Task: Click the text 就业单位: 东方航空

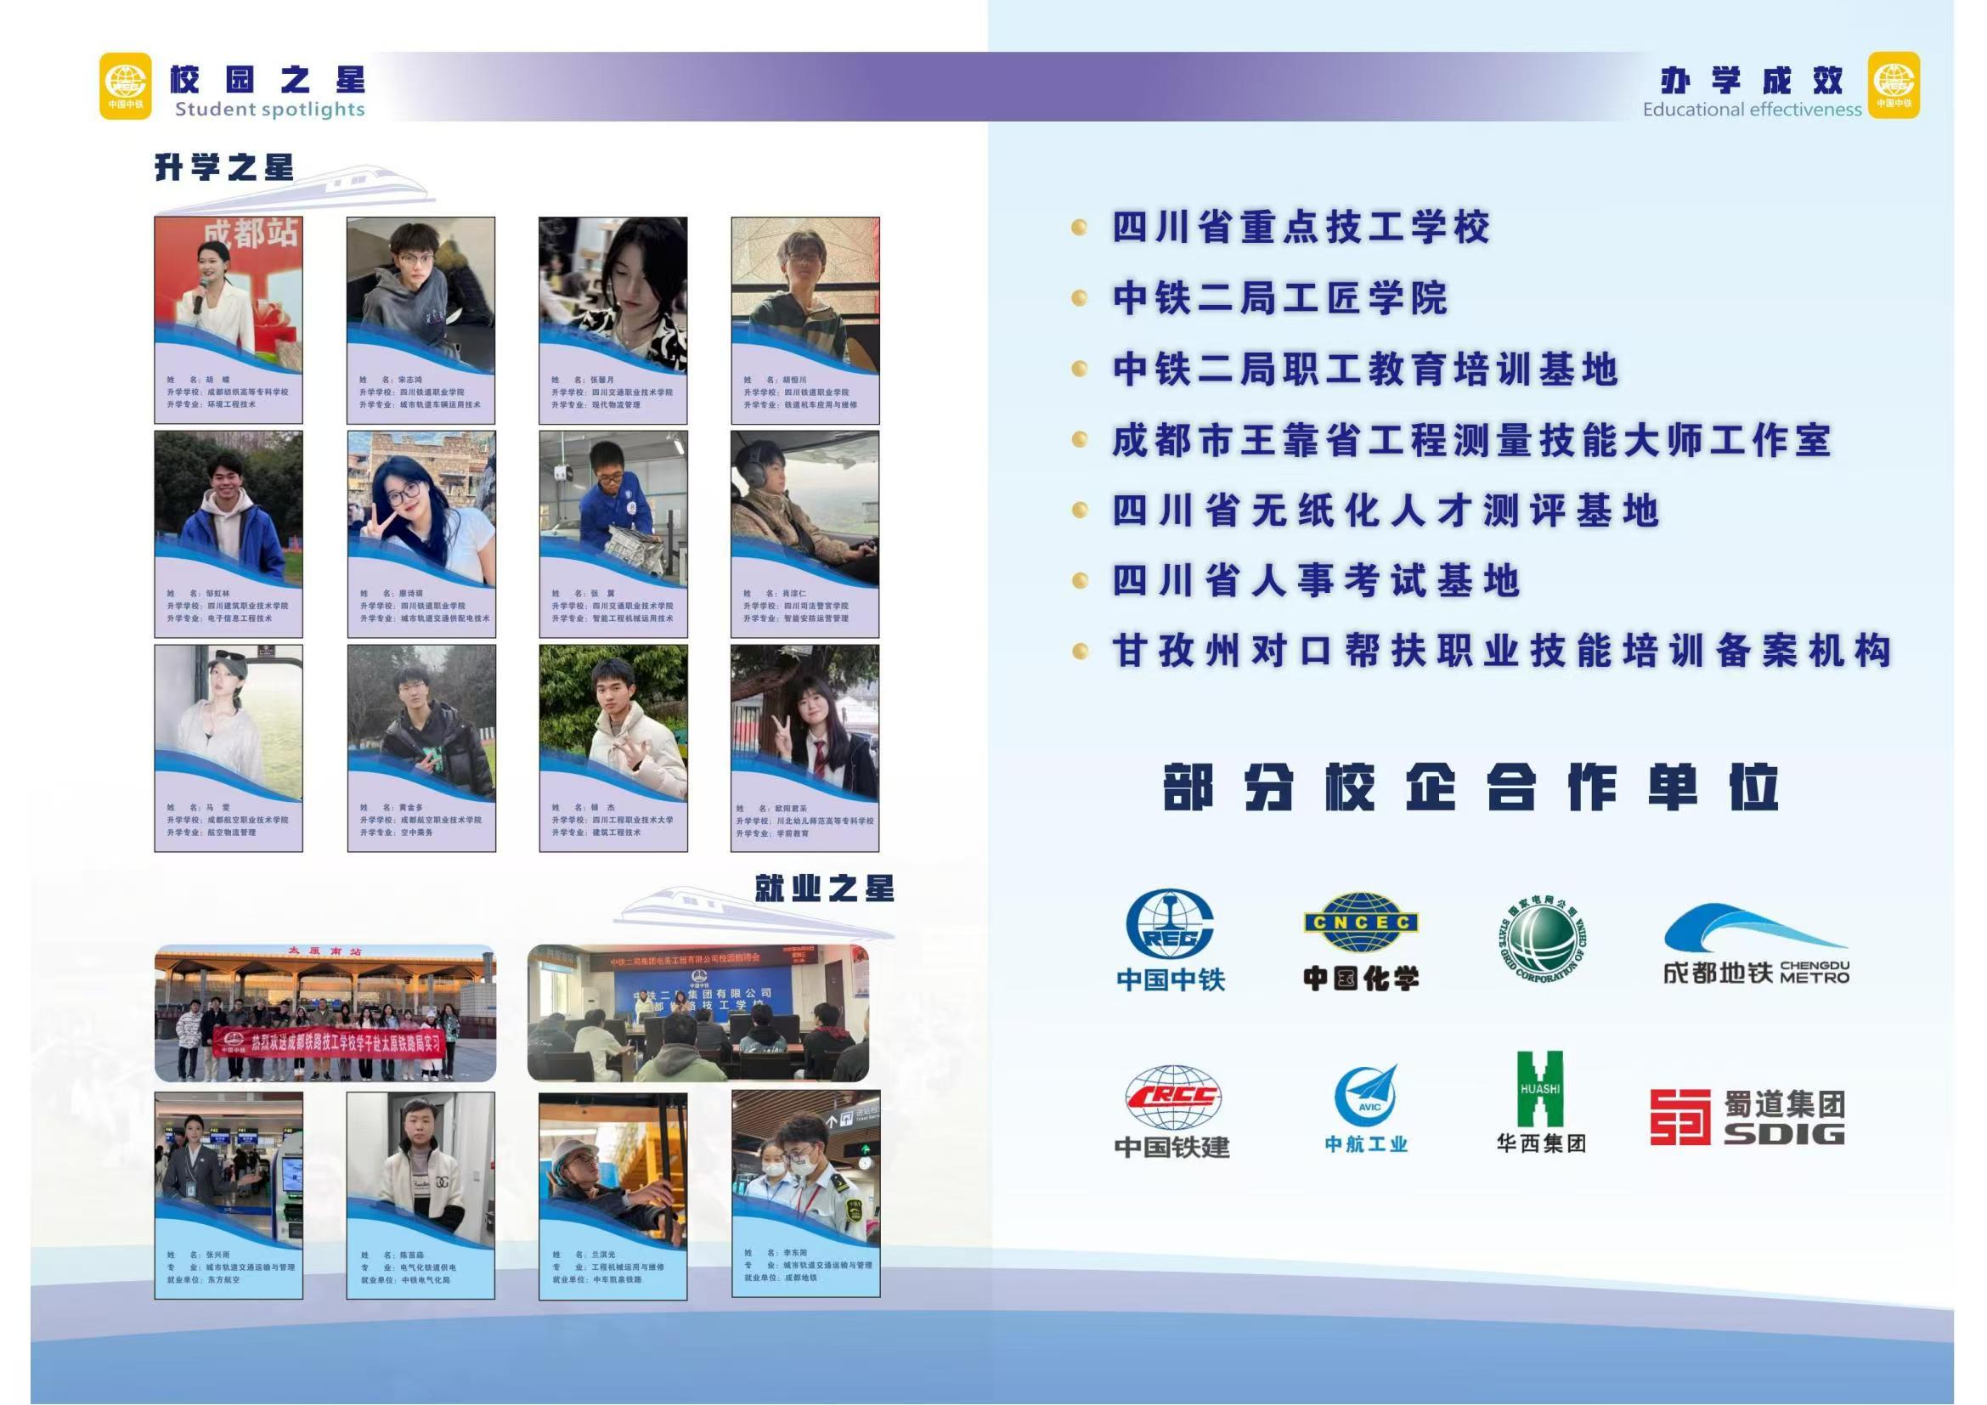Action: coord(202,1279)
